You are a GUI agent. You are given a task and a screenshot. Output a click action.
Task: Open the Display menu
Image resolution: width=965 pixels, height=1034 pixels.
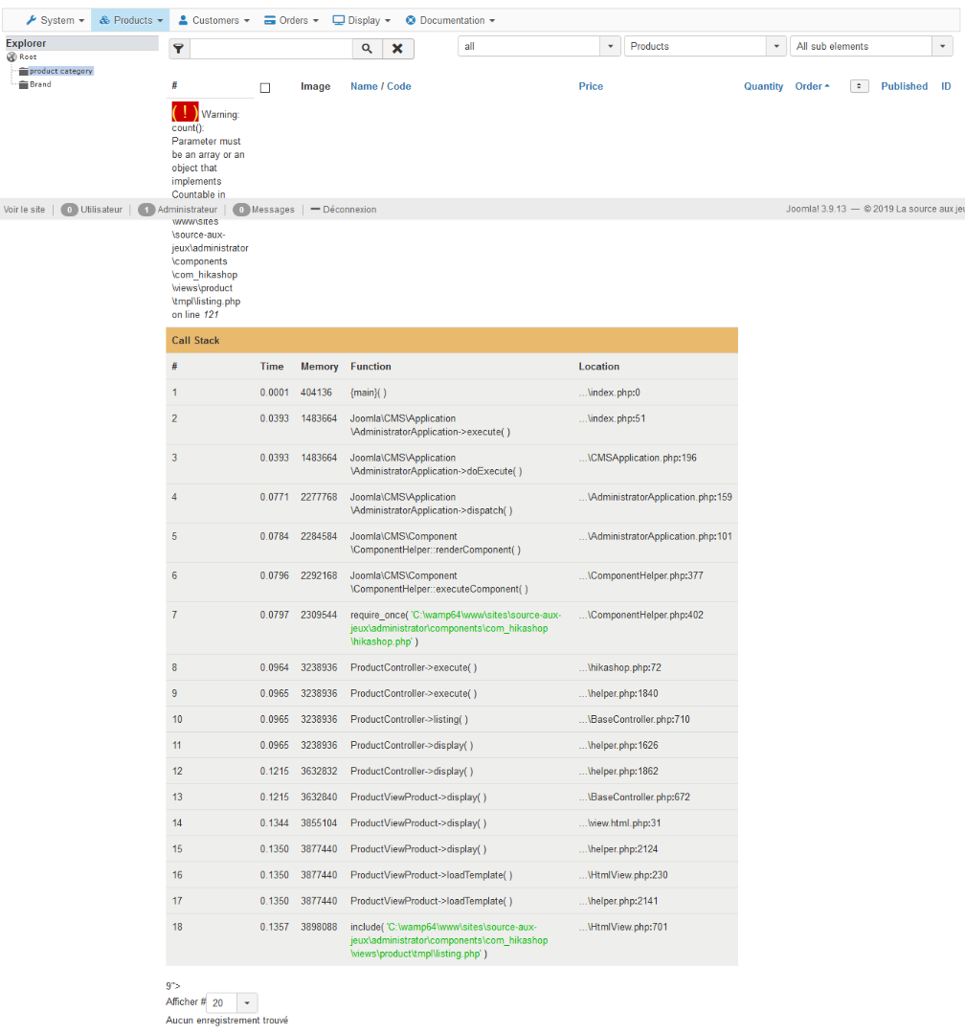pos(362,20)
